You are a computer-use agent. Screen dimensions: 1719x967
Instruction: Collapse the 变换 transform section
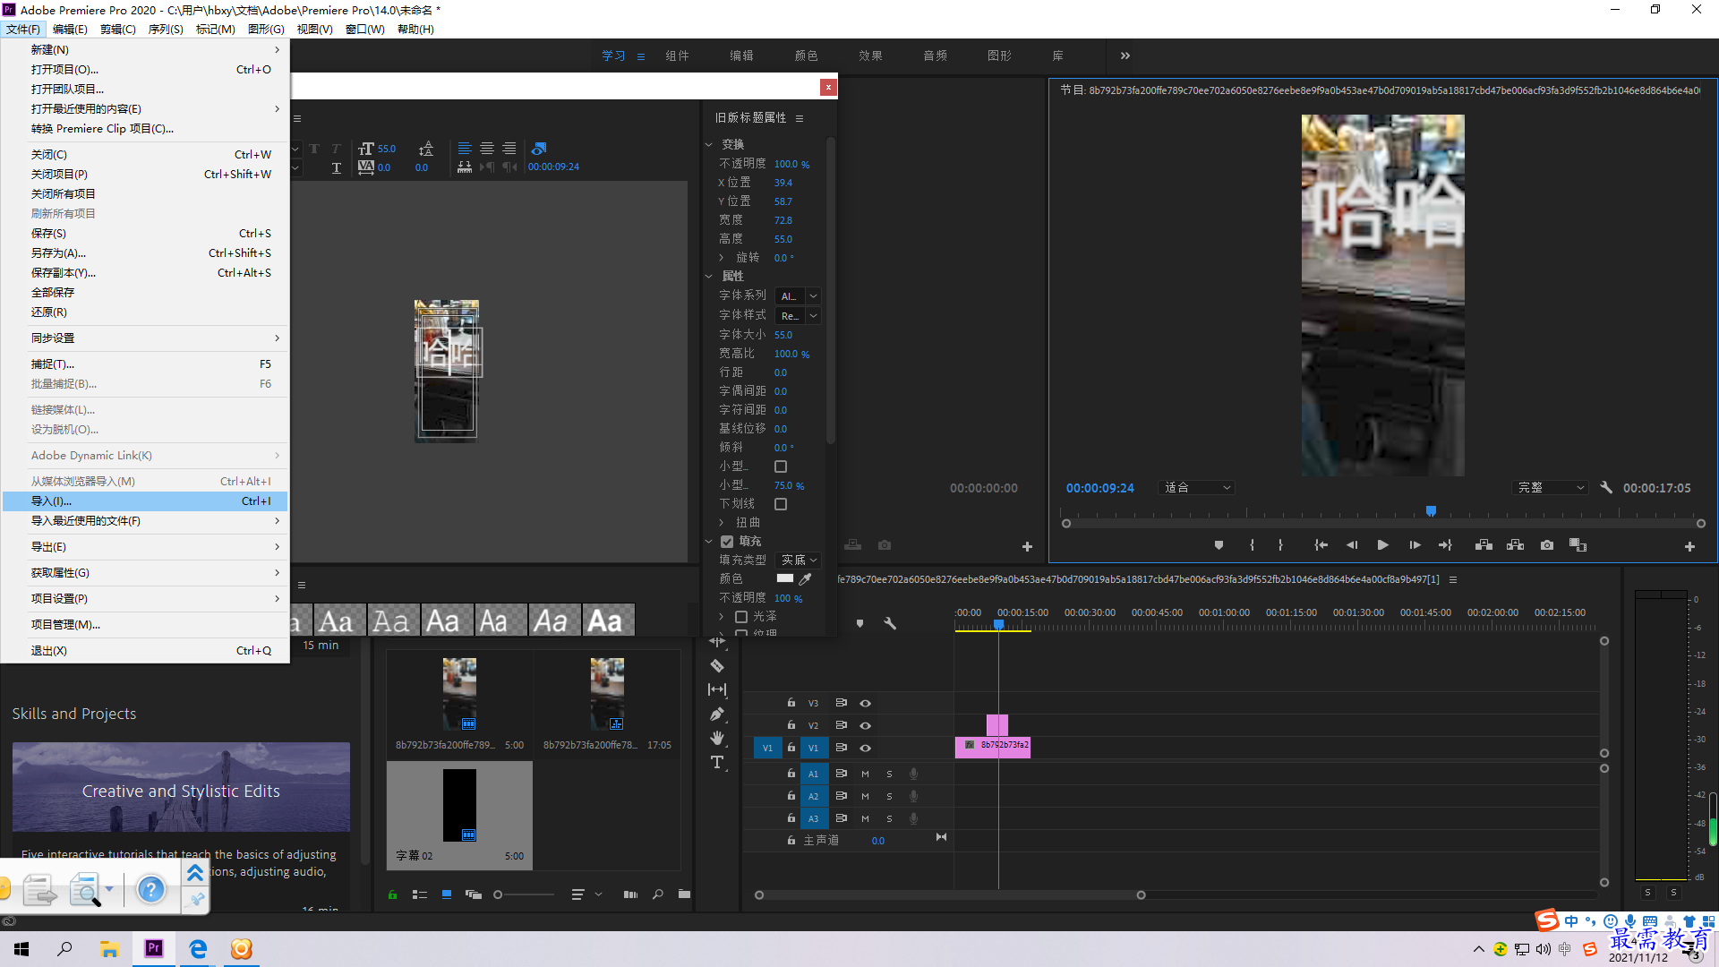click(x=709, y=144)
